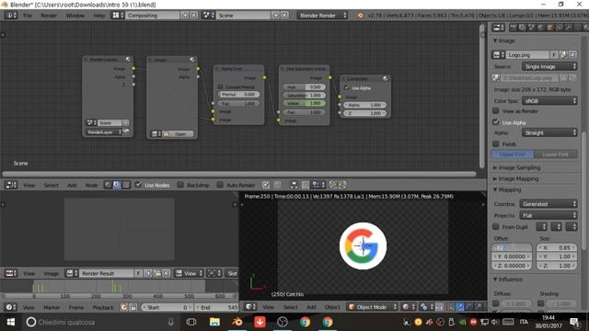Open node editor Node menu
This screenshot has height=331, width=589.
91,185
